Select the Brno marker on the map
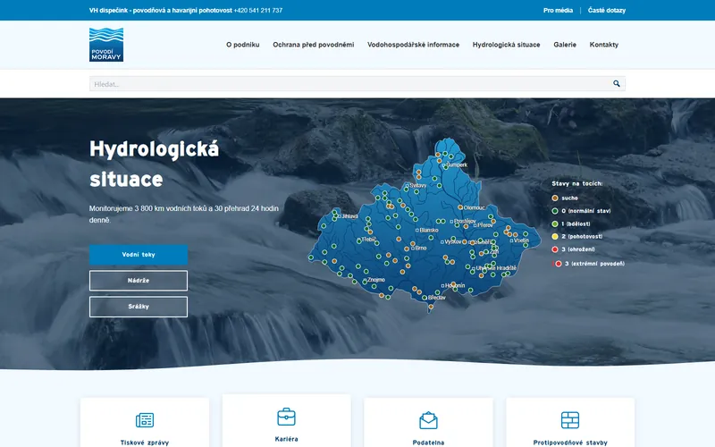The width and height of the screenshot is (715, 447). coord(413,249)
